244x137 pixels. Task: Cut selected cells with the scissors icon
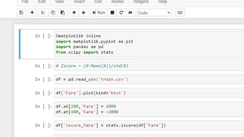click(x=43, y=13)
